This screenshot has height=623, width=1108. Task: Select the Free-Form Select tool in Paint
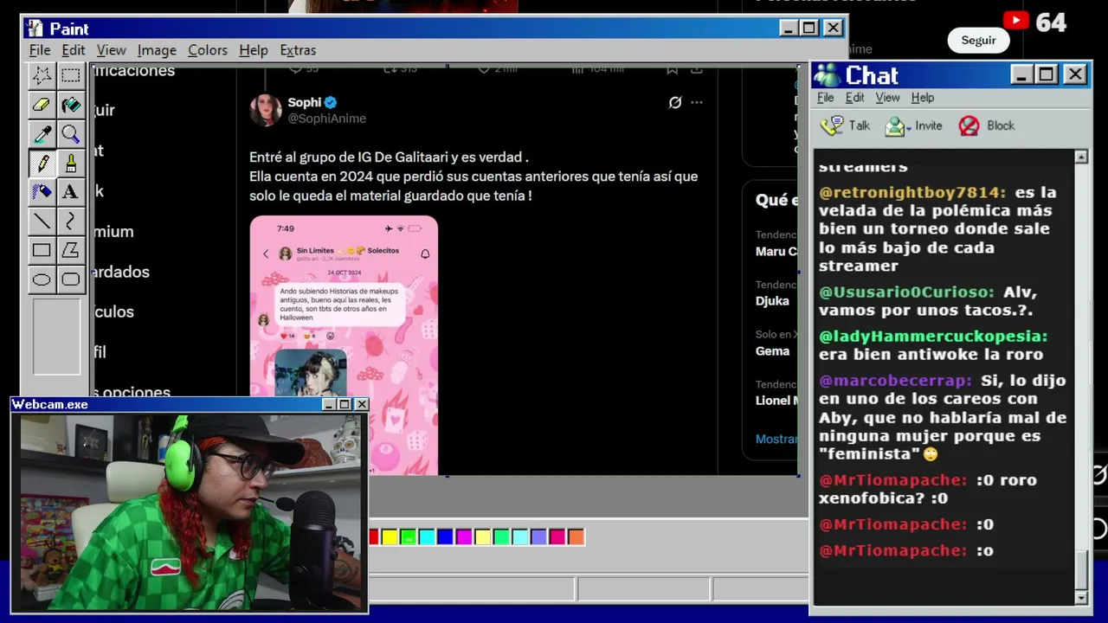[x=42, y=75]
